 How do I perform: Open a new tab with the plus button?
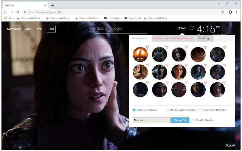pyautogui.click(x=53, y=5)
